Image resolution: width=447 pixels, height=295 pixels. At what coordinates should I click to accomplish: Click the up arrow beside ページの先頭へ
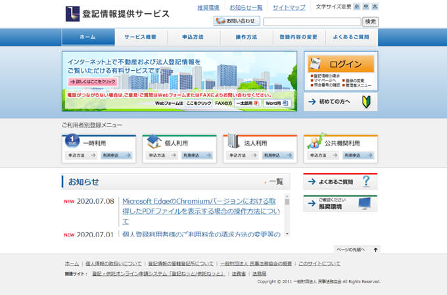[x=376, y=250]
